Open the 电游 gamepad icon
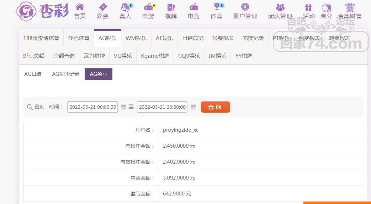 point(148,7)
